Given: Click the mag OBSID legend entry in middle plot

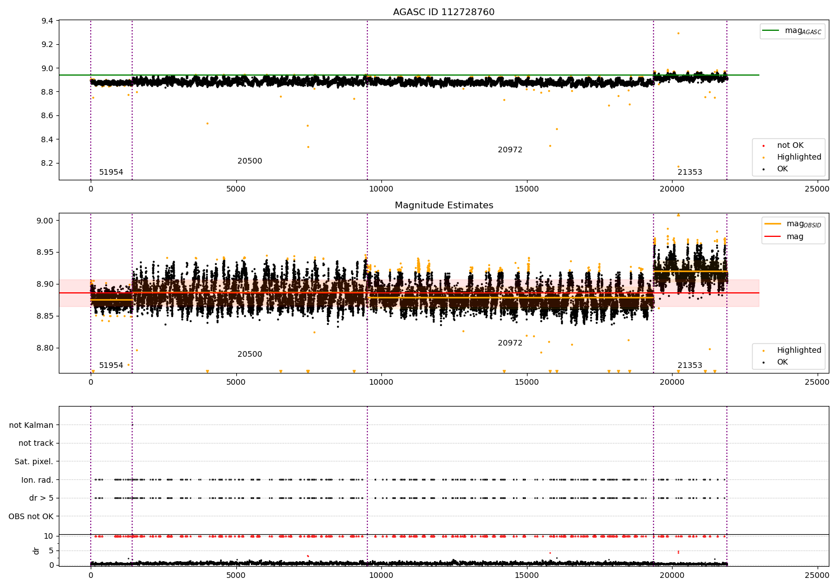Looking at the screenshot, I should [793, 224].
